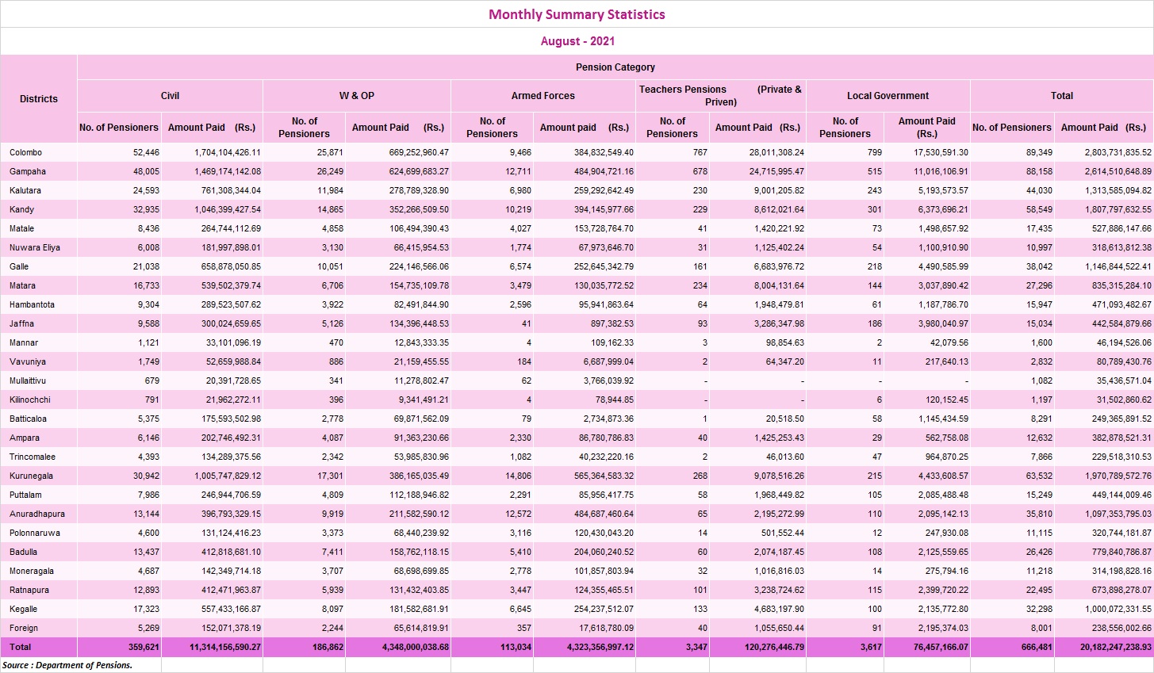Image resolution: width=1154 pixels, height=673 pixels.
Task: Click the 'Teachers Pensions (Private & Priven)' header
Action: click(x=721, y=96)
